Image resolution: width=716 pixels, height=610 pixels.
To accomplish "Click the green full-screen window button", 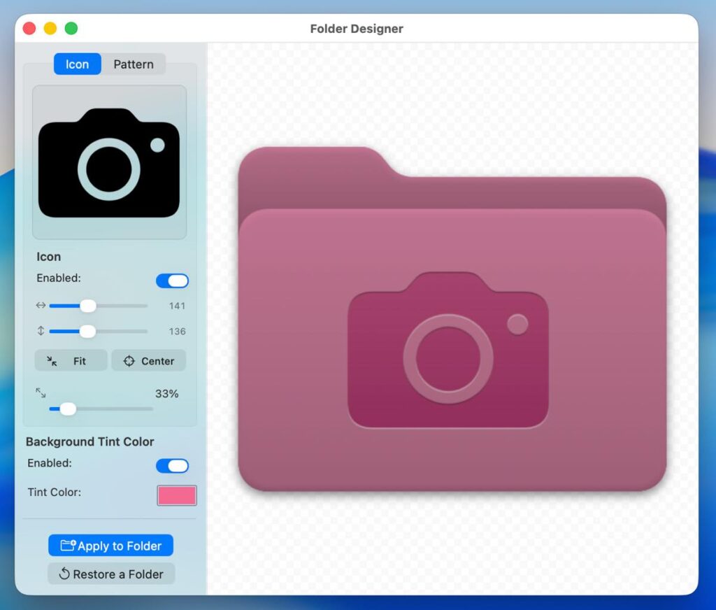I will coord(71,29).
